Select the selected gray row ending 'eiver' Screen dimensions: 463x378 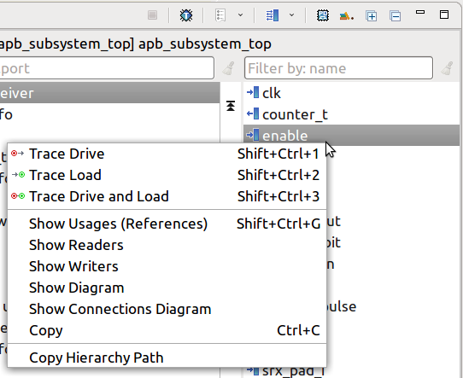pos(109,93)
